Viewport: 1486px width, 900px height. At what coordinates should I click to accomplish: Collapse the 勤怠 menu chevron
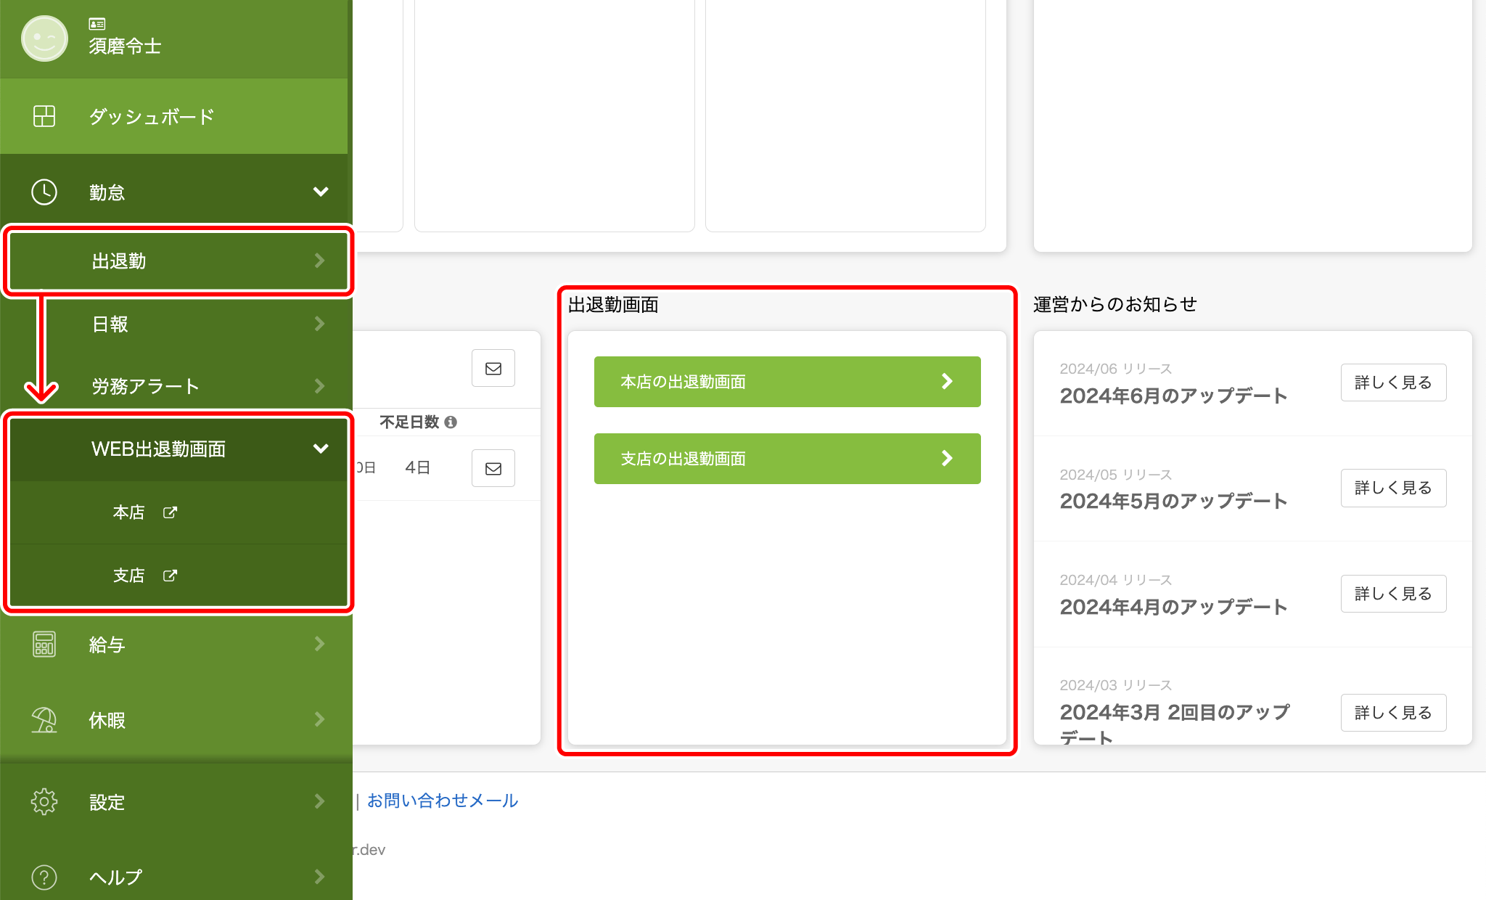pos(321,192)
